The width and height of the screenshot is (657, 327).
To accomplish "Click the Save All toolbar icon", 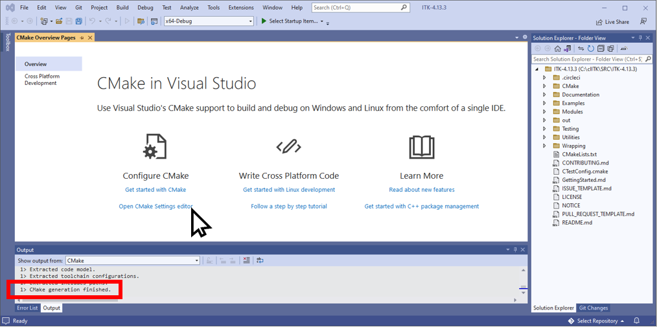I will [x=78, y=21].
